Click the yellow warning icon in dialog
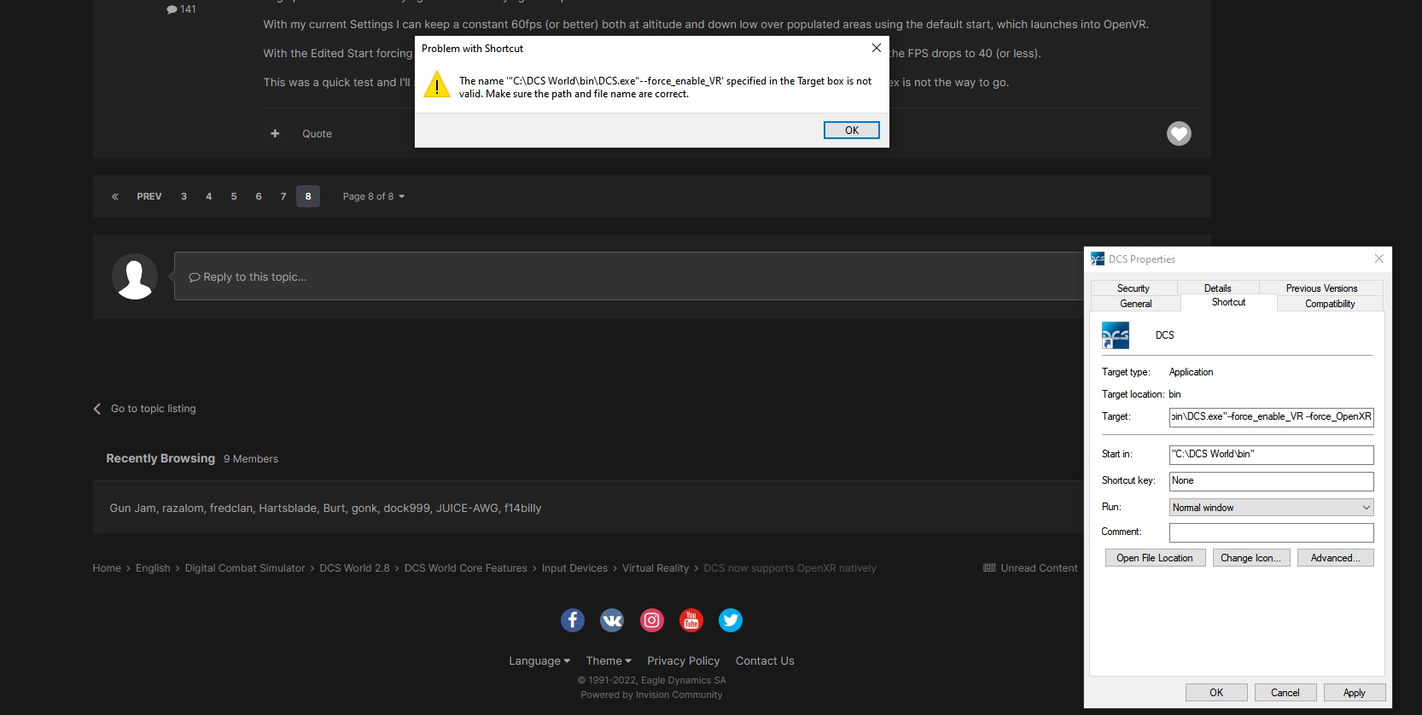Viewport: 1422px width, 715px height. coord(437,84)
